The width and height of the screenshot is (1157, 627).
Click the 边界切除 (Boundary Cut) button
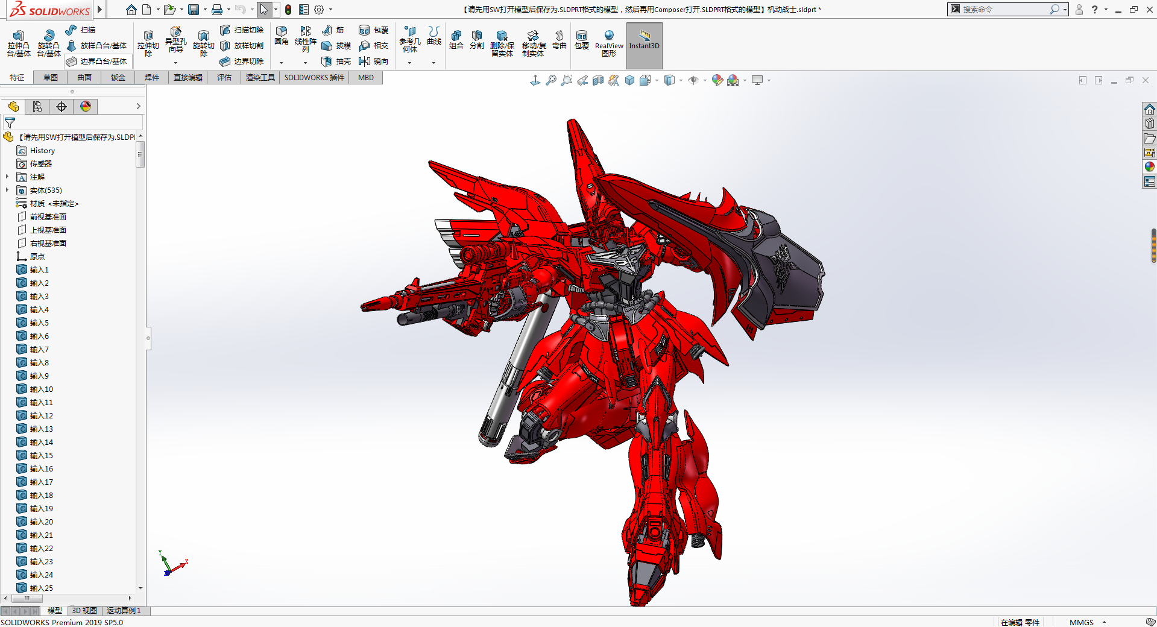[x=241, y=61]
